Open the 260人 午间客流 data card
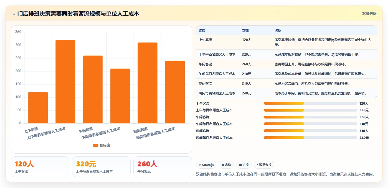The width and height of the screenshot is (388, 188). 163,167
